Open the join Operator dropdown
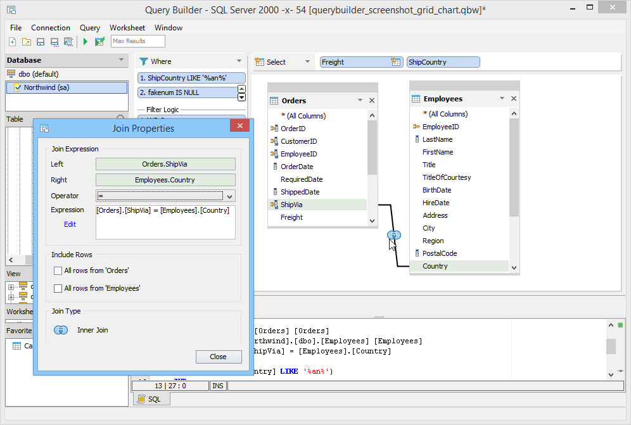Image resolution: width=631 pixels, height=425 pixels. pos(229,196)
